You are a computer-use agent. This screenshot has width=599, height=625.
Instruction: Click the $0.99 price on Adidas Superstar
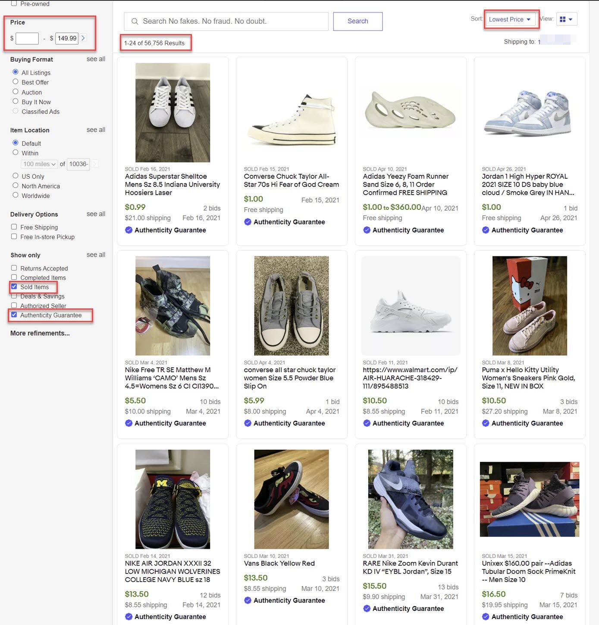click(x=135, y=207)
